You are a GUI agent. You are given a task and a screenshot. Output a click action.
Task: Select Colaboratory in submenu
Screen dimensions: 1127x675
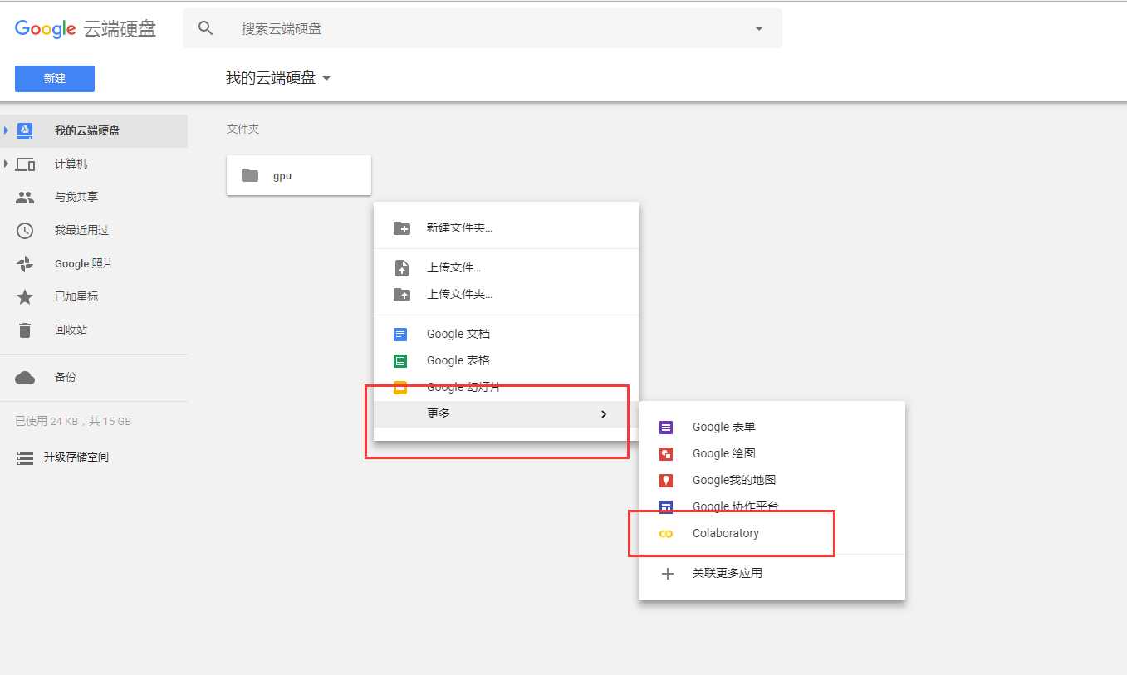[x=772, y=533]
